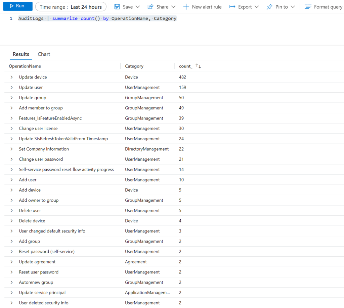
Task: Click the plus icon for New alert rule
Action: point(186,7)
